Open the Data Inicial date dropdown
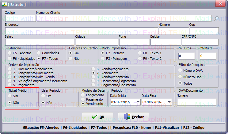Image resolution: width=228 pixels, height=134 pixels. [138, 102]
